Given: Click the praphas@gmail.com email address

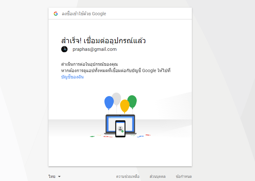Looking at the screenshot, I should click(x=94, y=49).
